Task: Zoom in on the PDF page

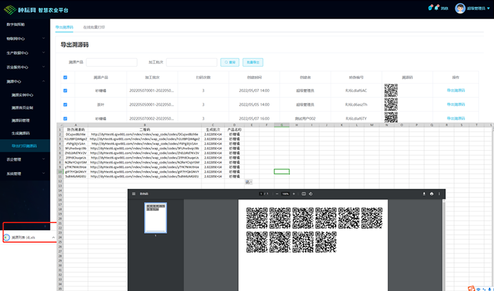Action: 294,194
